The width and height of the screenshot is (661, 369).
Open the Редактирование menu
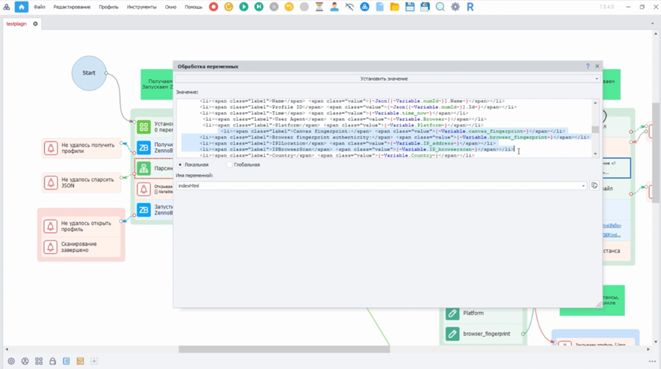pos(72,7)
